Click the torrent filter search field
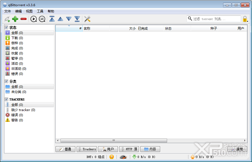Viewport: 252px width, 162px height. (x=214, y=19)
